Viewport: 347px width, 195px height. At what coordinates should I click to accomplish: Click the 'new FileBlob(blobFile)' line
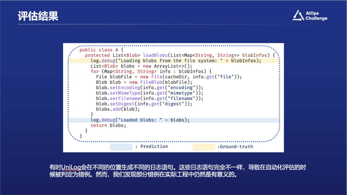click(141, 82)
